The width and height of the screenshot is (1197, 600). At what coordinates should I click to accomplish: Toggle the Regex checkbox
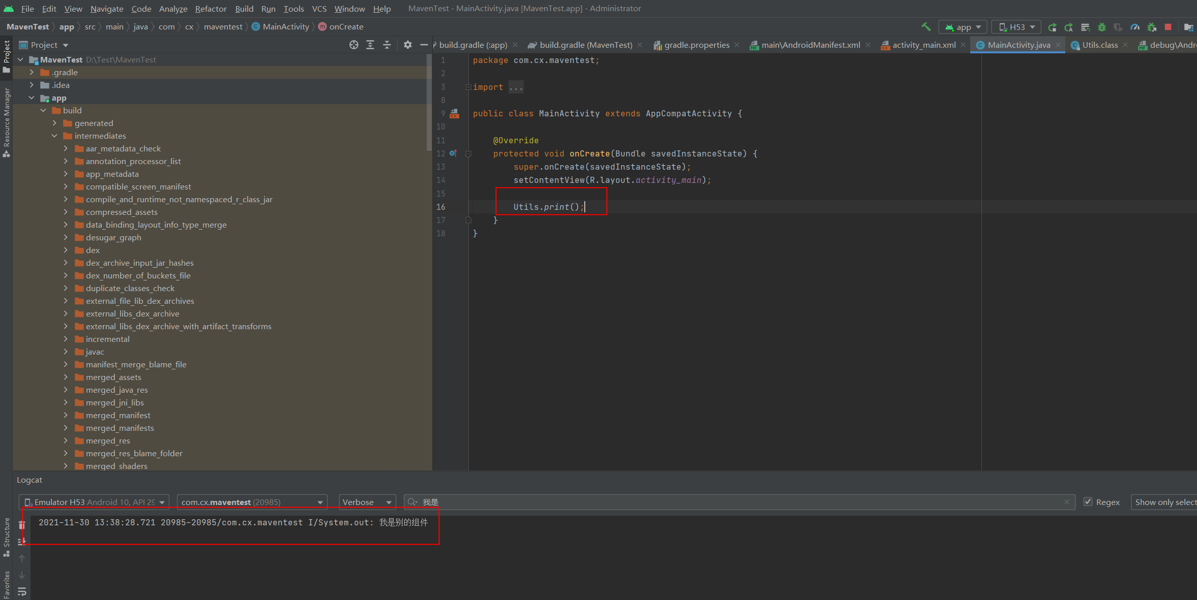pyautogui.click(x=1088, y=502)
